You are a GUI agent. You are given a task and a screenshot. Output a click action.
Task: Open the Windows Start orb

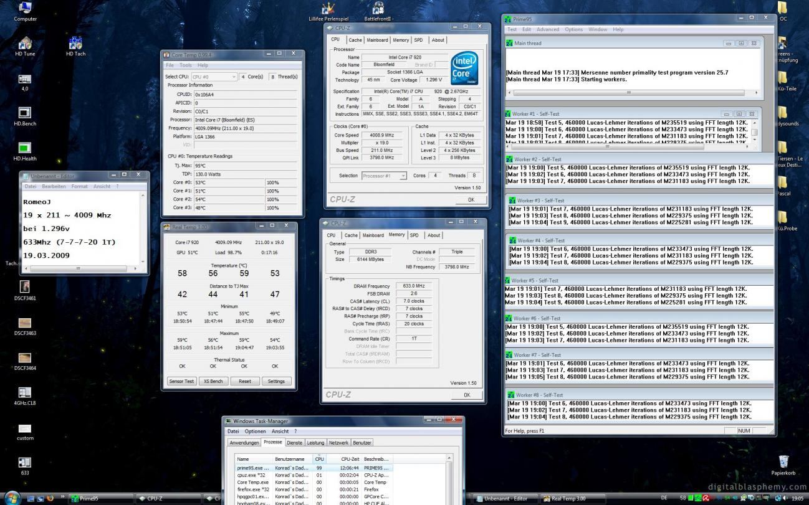click(12, 498)
